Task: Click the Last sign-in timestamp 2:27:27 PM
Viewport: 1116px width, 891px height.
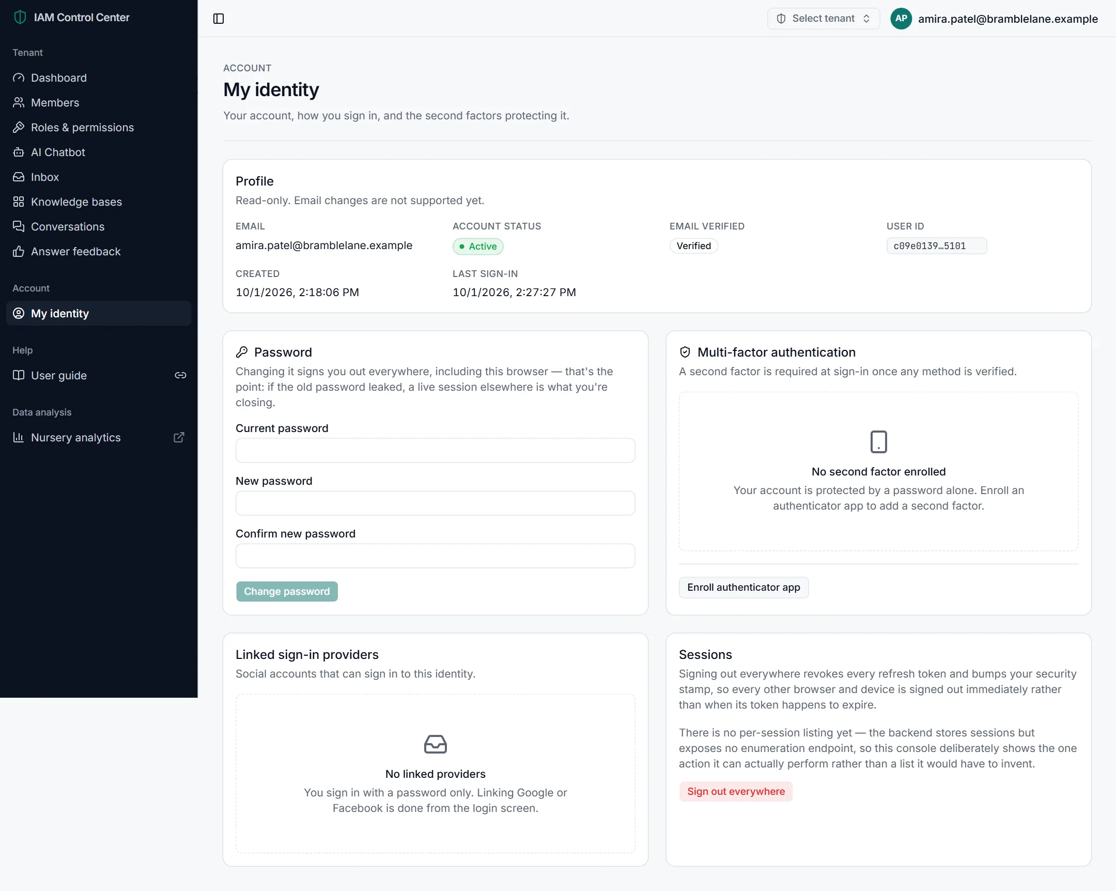Action: [x=514, y=293]
